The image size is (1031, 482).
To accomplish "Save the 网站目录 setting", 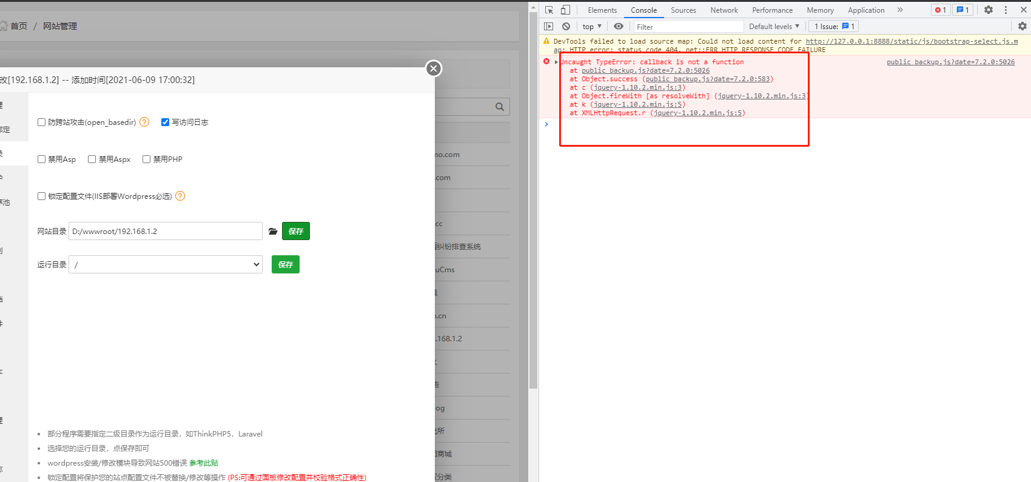I will pyautogui.click(x=296, y=231).
